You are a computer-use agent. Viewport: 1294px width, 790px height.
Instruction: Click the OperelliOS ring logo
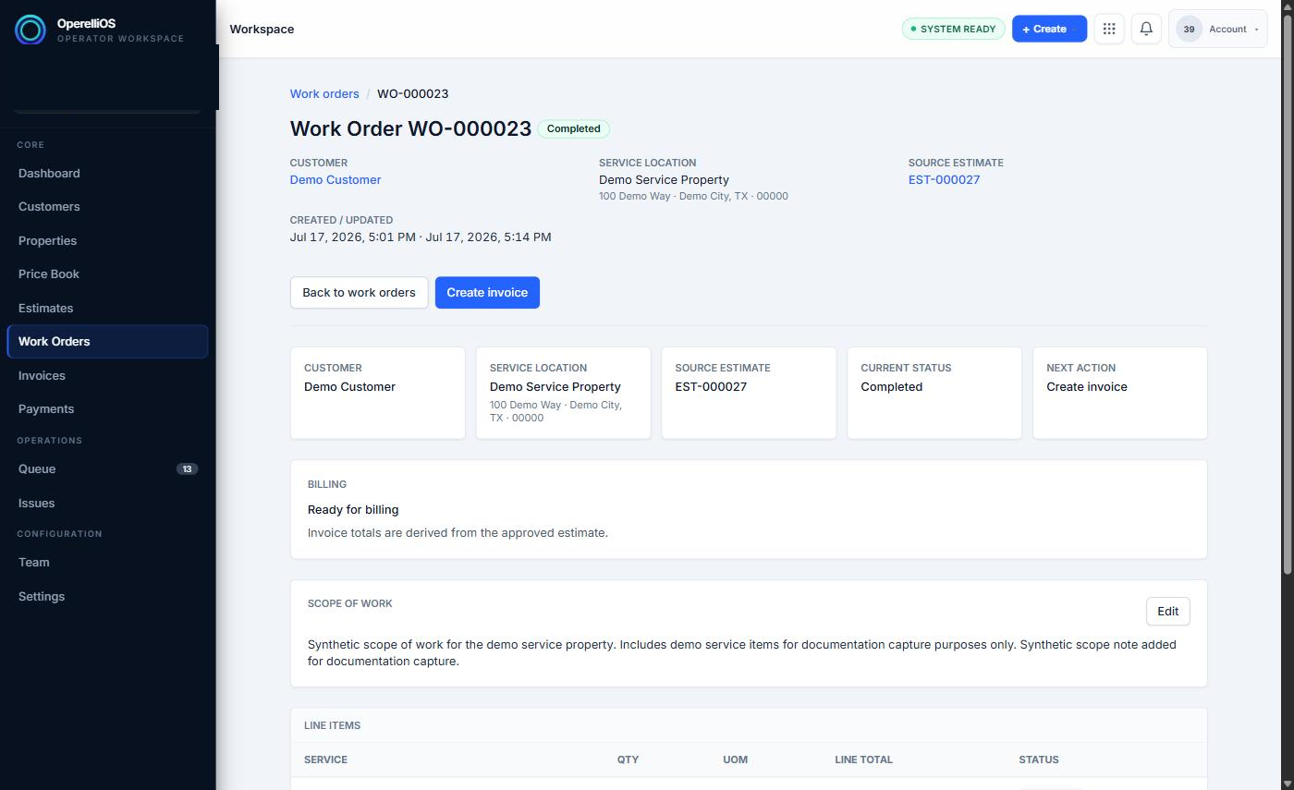30,30
